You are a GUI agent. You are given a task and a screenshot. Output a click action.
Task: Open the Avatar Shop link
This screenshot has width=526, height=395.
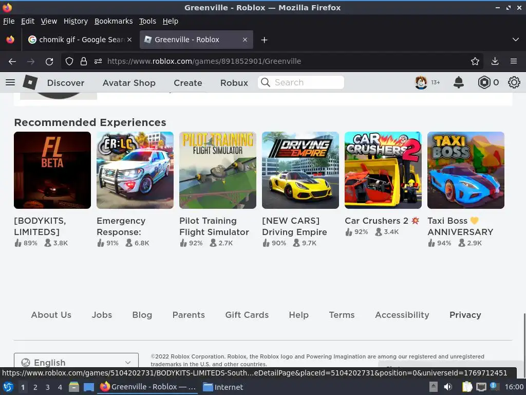click(x=129, y=83)
